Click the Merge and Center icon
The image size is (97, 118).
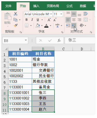(86, 20)
